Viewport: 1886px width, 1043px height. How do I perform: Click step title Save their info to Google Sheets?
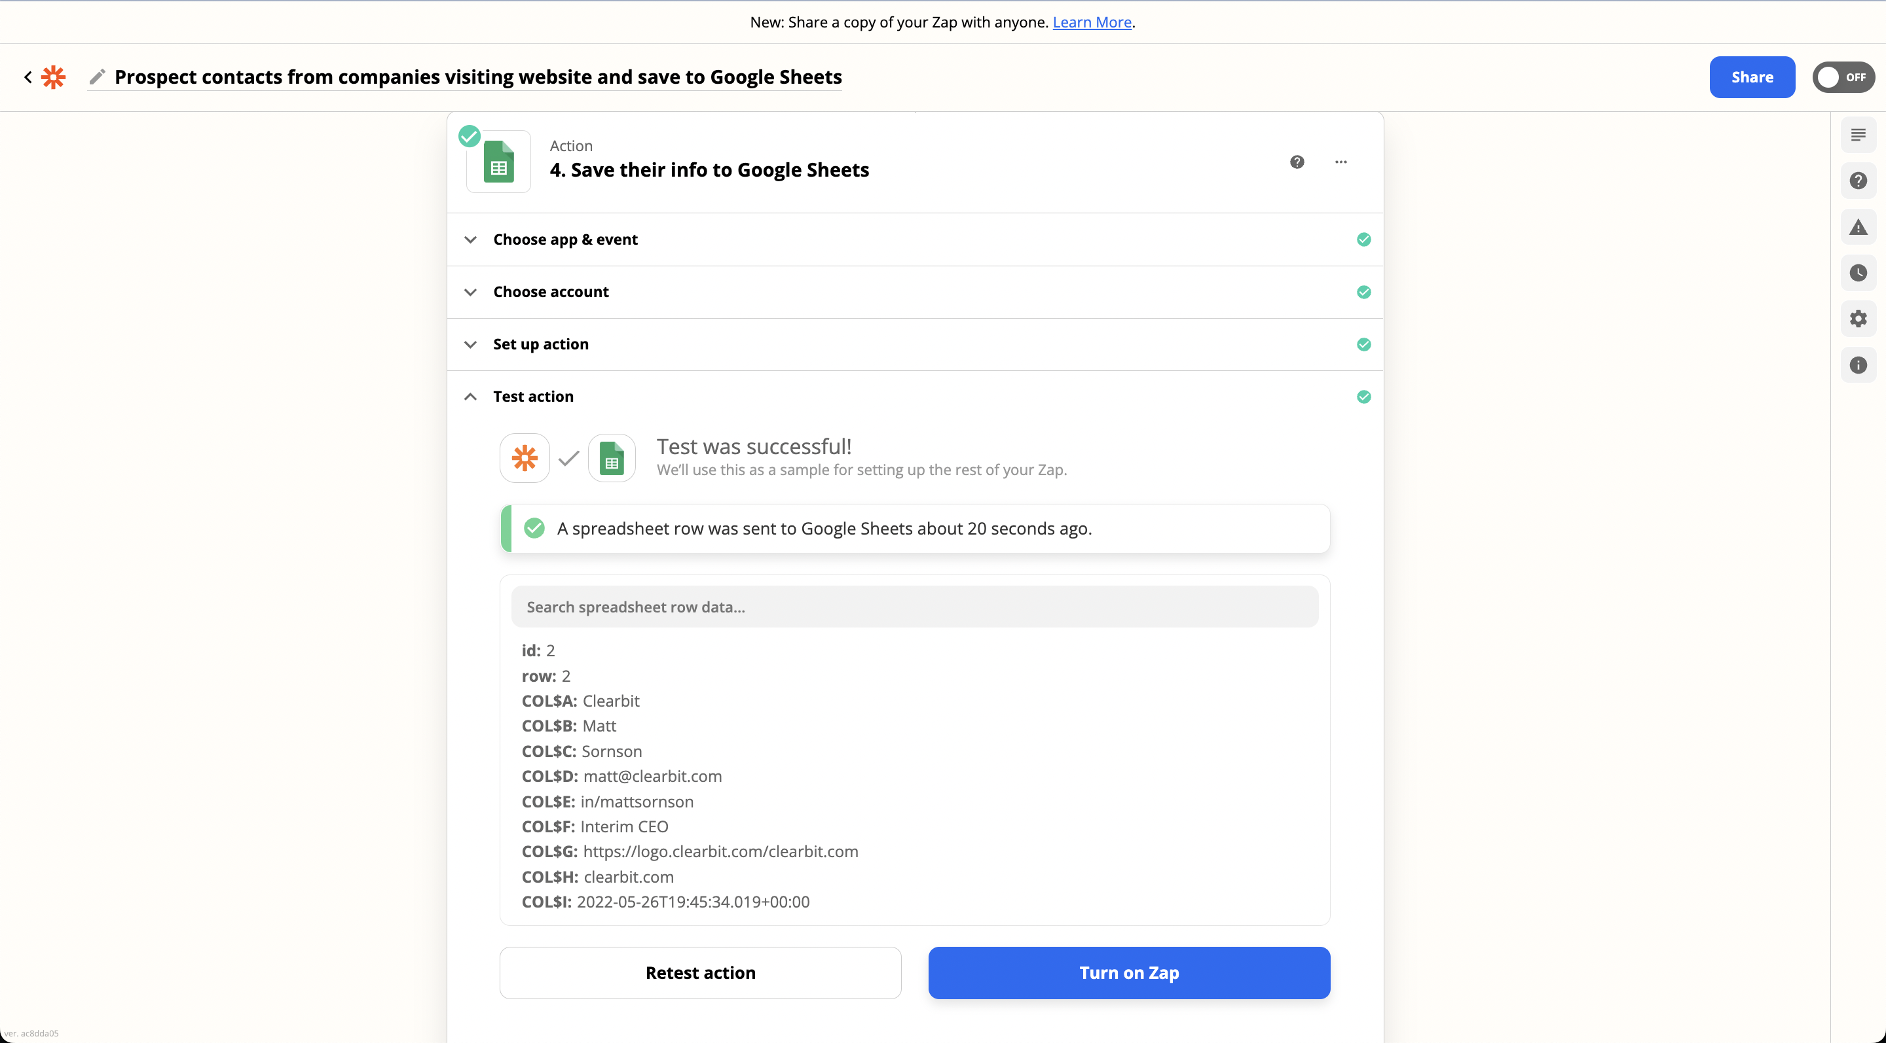pos(709,169)
